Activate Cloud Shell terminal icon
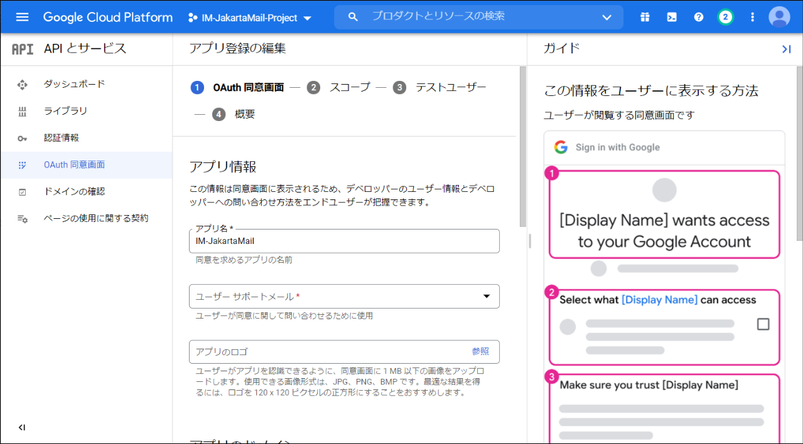 (672, 17)
